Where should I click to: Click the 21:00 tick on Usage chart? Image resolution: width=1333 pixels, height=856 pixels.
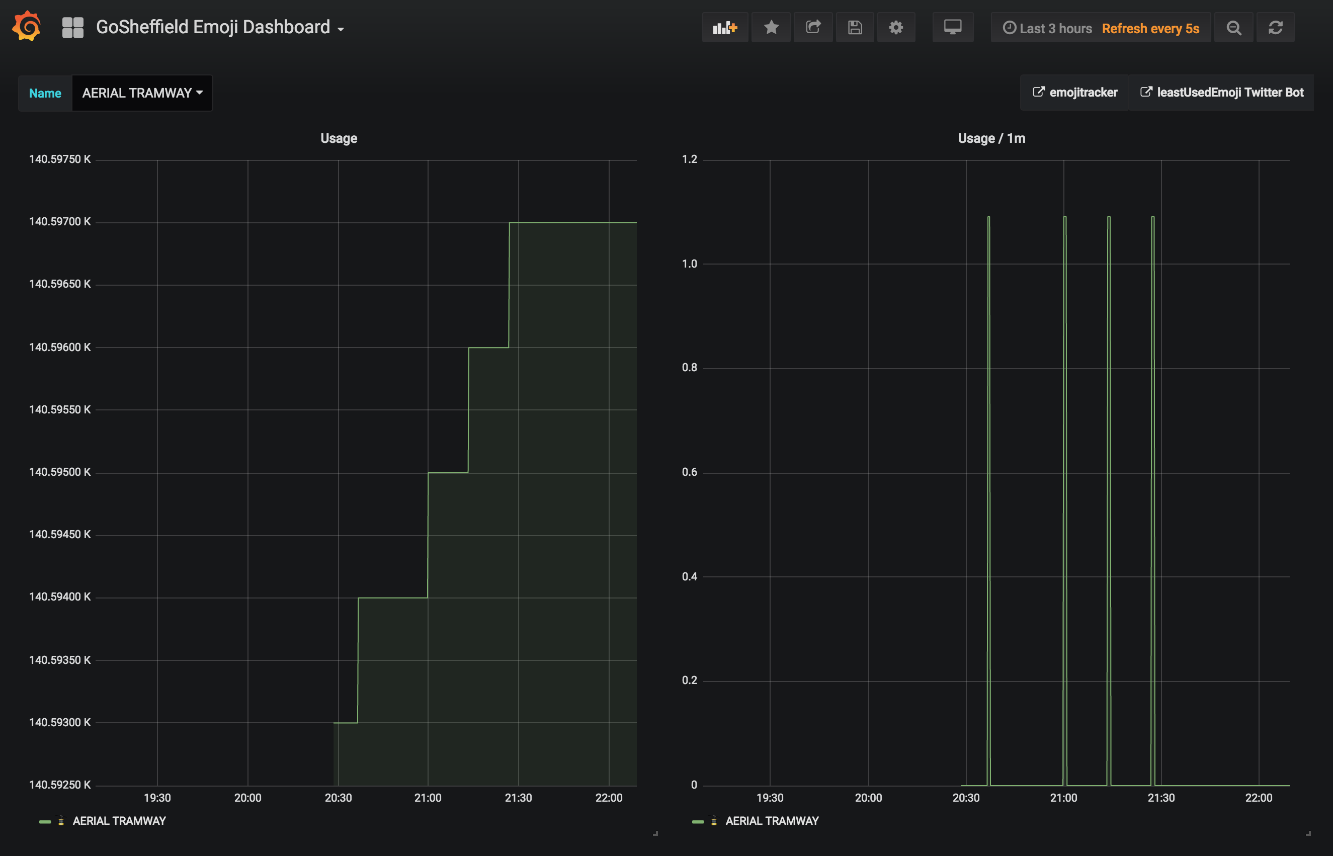pyautogui.click(x=428, y=798)
